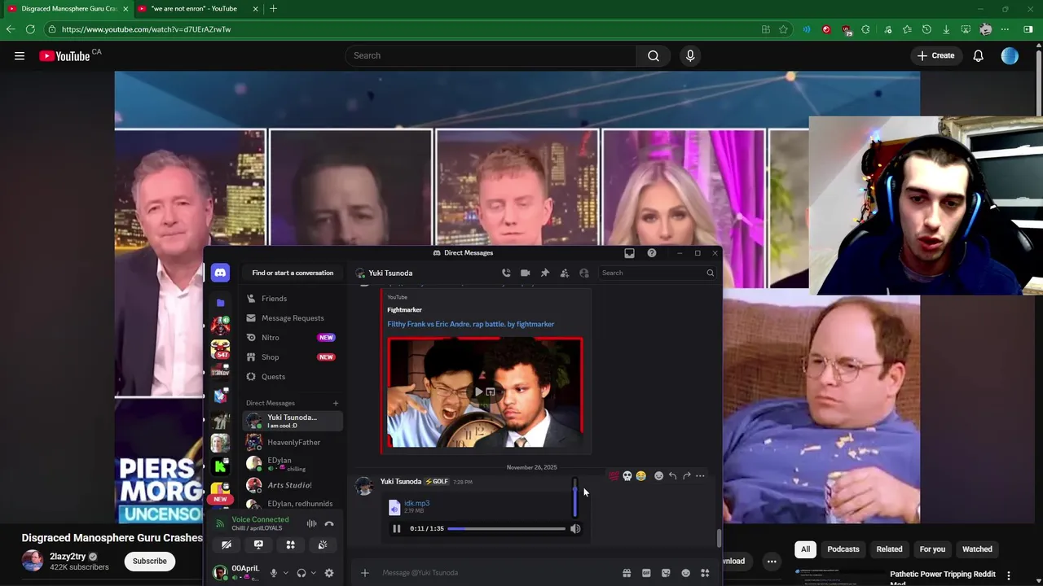The image size is (1043, 586).
Task: Add the skull reaction to message
Action: [x=627, y=476]
